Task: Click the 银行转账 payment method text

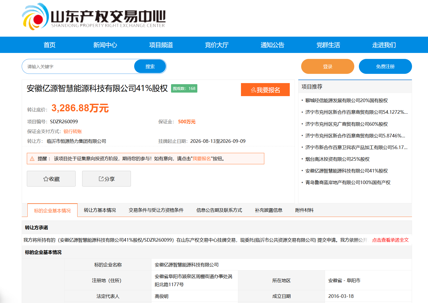Action: click(x=73, y=131)
